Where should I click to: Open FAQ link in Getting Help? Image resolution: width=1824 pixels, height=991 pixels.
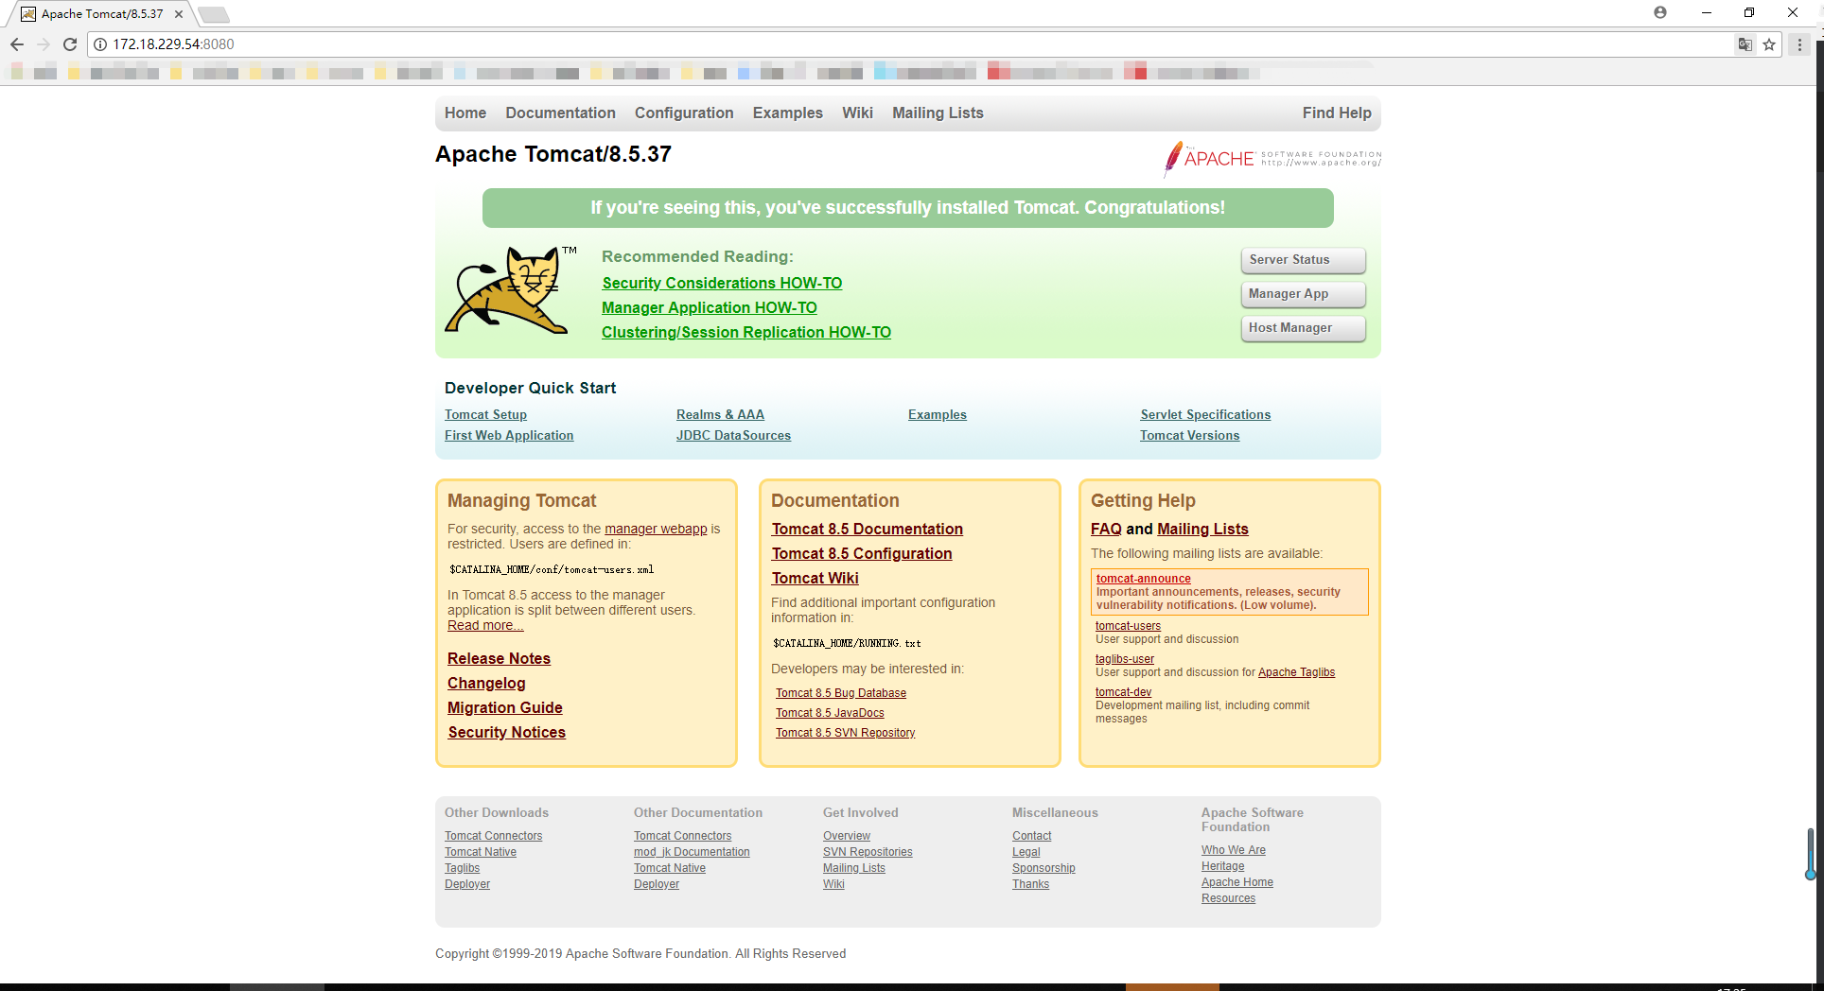(x=1106, y=529)
